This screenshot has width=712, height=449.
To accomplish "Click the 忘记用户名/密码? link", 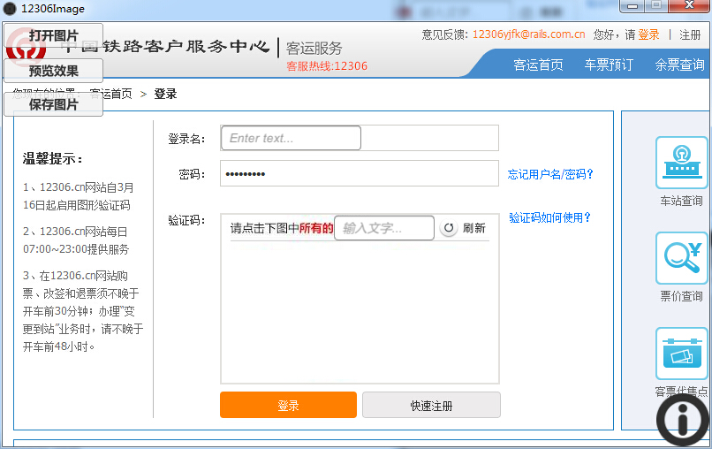I will coord(550,174).
